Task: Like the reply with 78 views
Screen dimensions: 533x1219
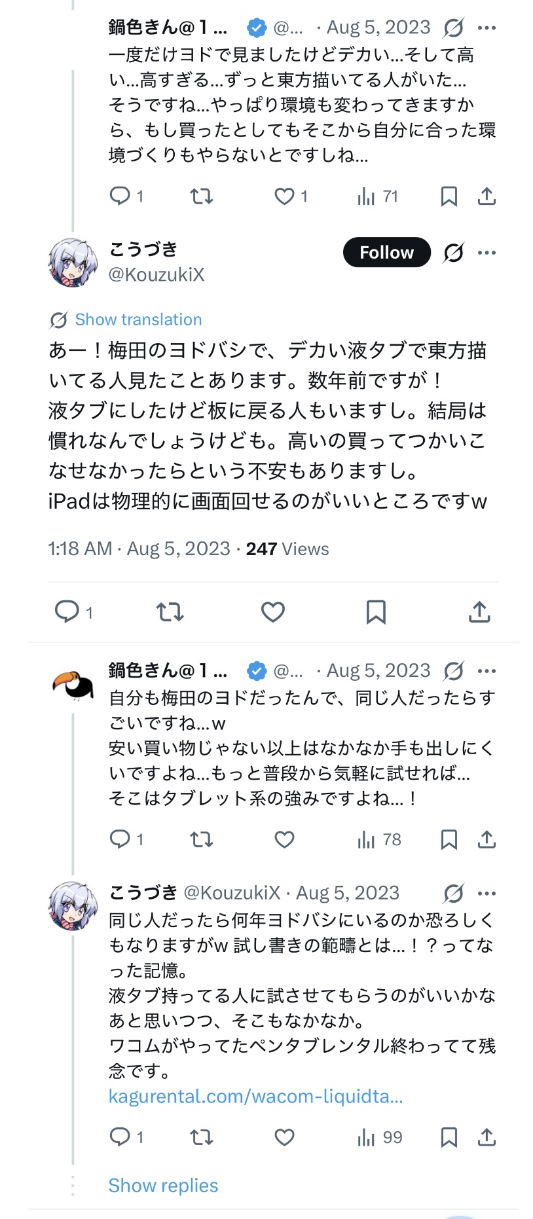Action: 284,839
